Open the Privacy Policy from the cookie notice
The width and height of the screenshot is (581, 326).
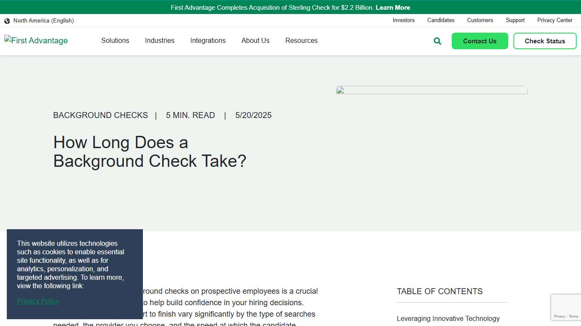38,301
